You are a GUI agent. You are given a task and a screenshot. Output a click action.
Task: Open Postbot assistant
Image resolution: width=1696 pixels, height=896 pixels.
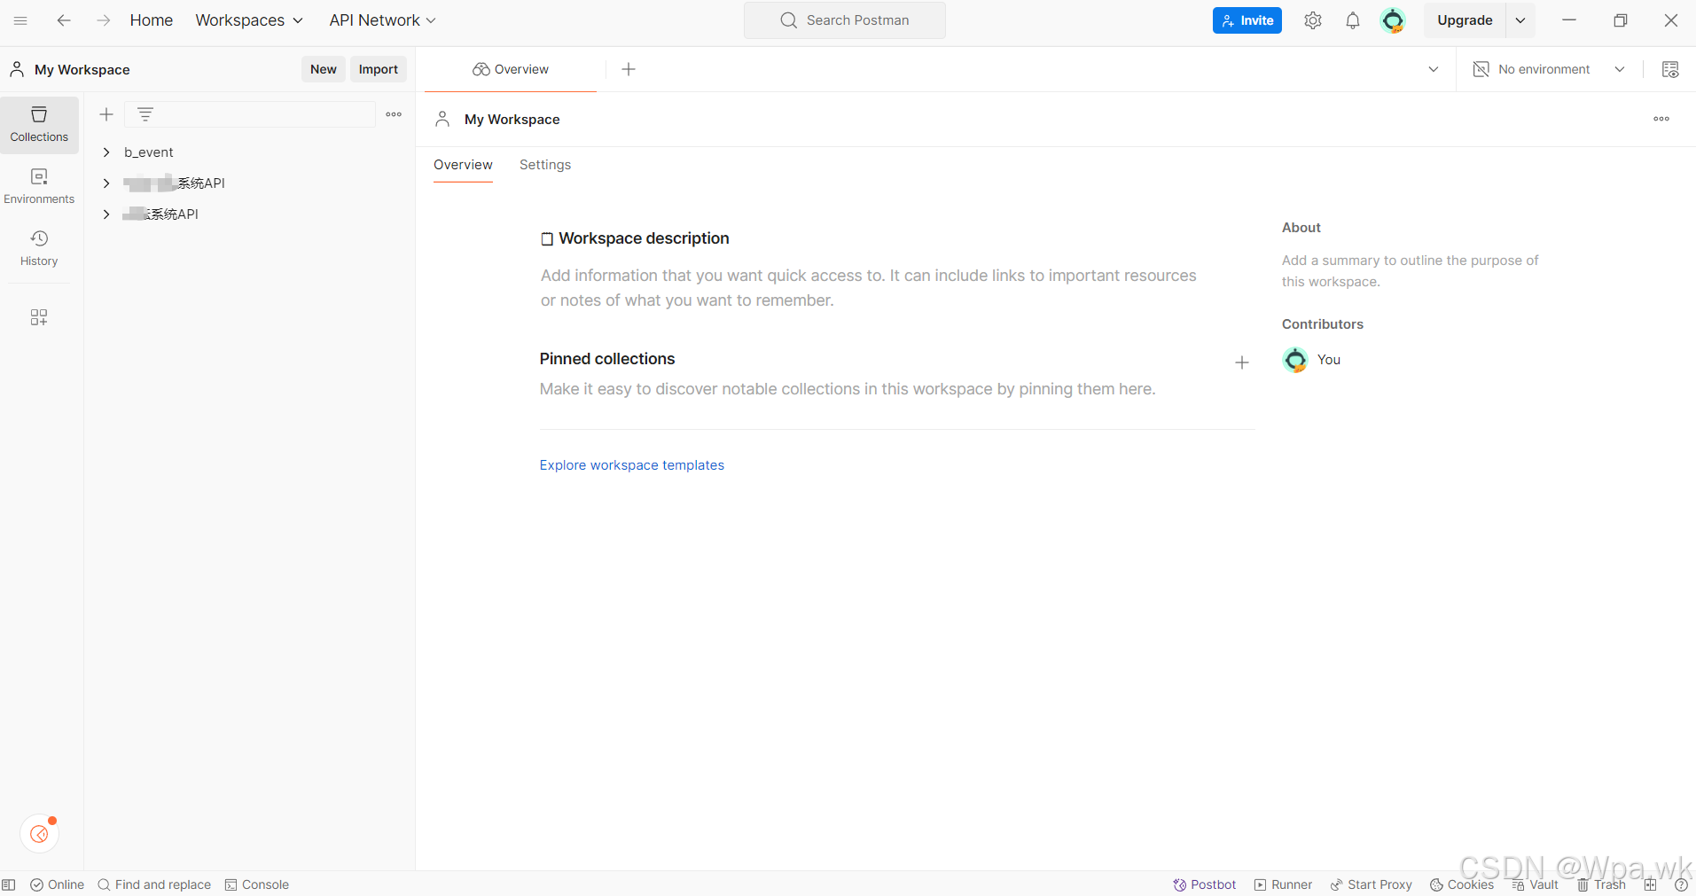pyautogui.click(x=1204, y=884)
